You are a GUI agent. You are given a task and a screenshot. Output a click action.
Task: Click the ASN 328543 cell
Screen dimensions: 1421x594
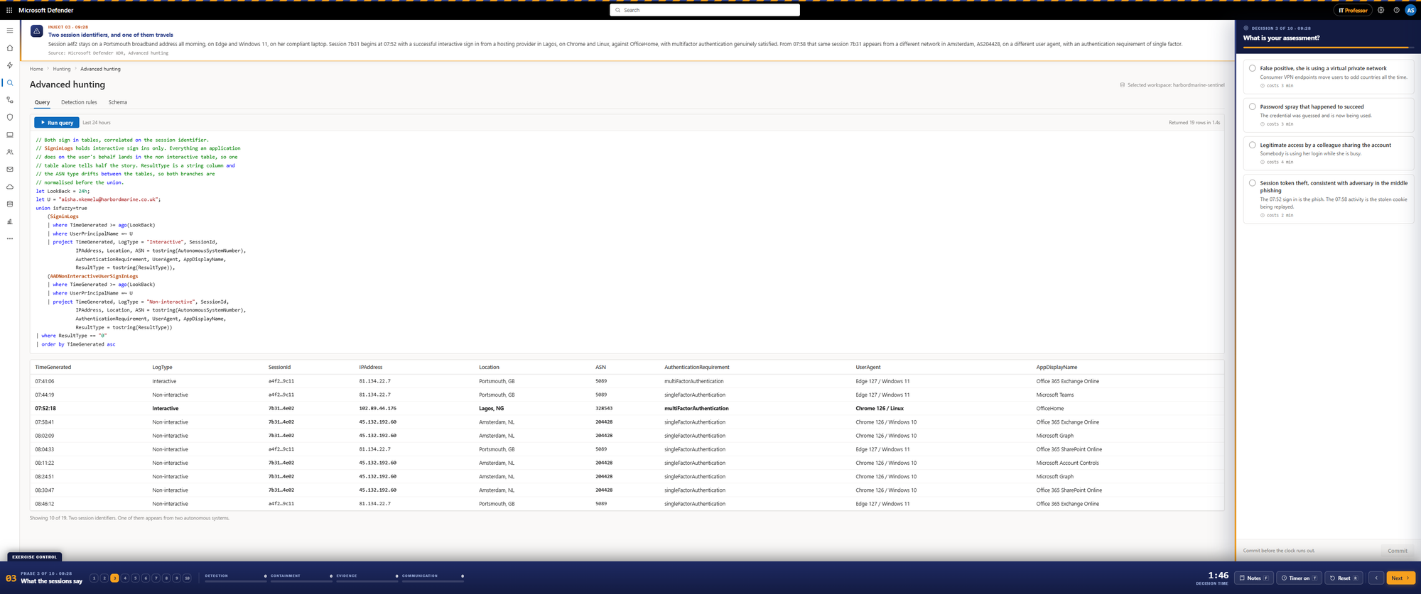coord(604,409)
